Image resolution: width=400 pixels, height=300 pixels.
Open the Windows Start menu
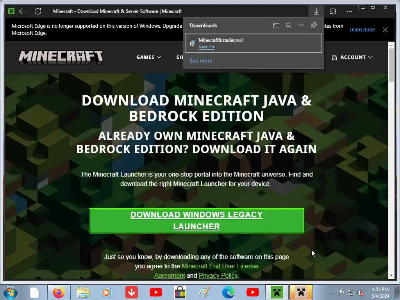(x=11, y=292)
